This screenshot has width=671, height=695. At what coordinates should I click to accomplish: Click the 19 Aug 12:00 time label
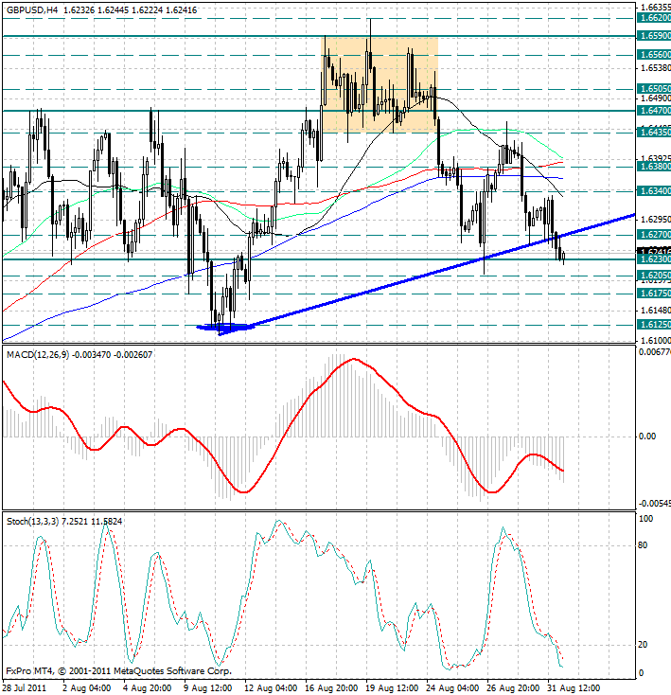click(x=392, y=688)
